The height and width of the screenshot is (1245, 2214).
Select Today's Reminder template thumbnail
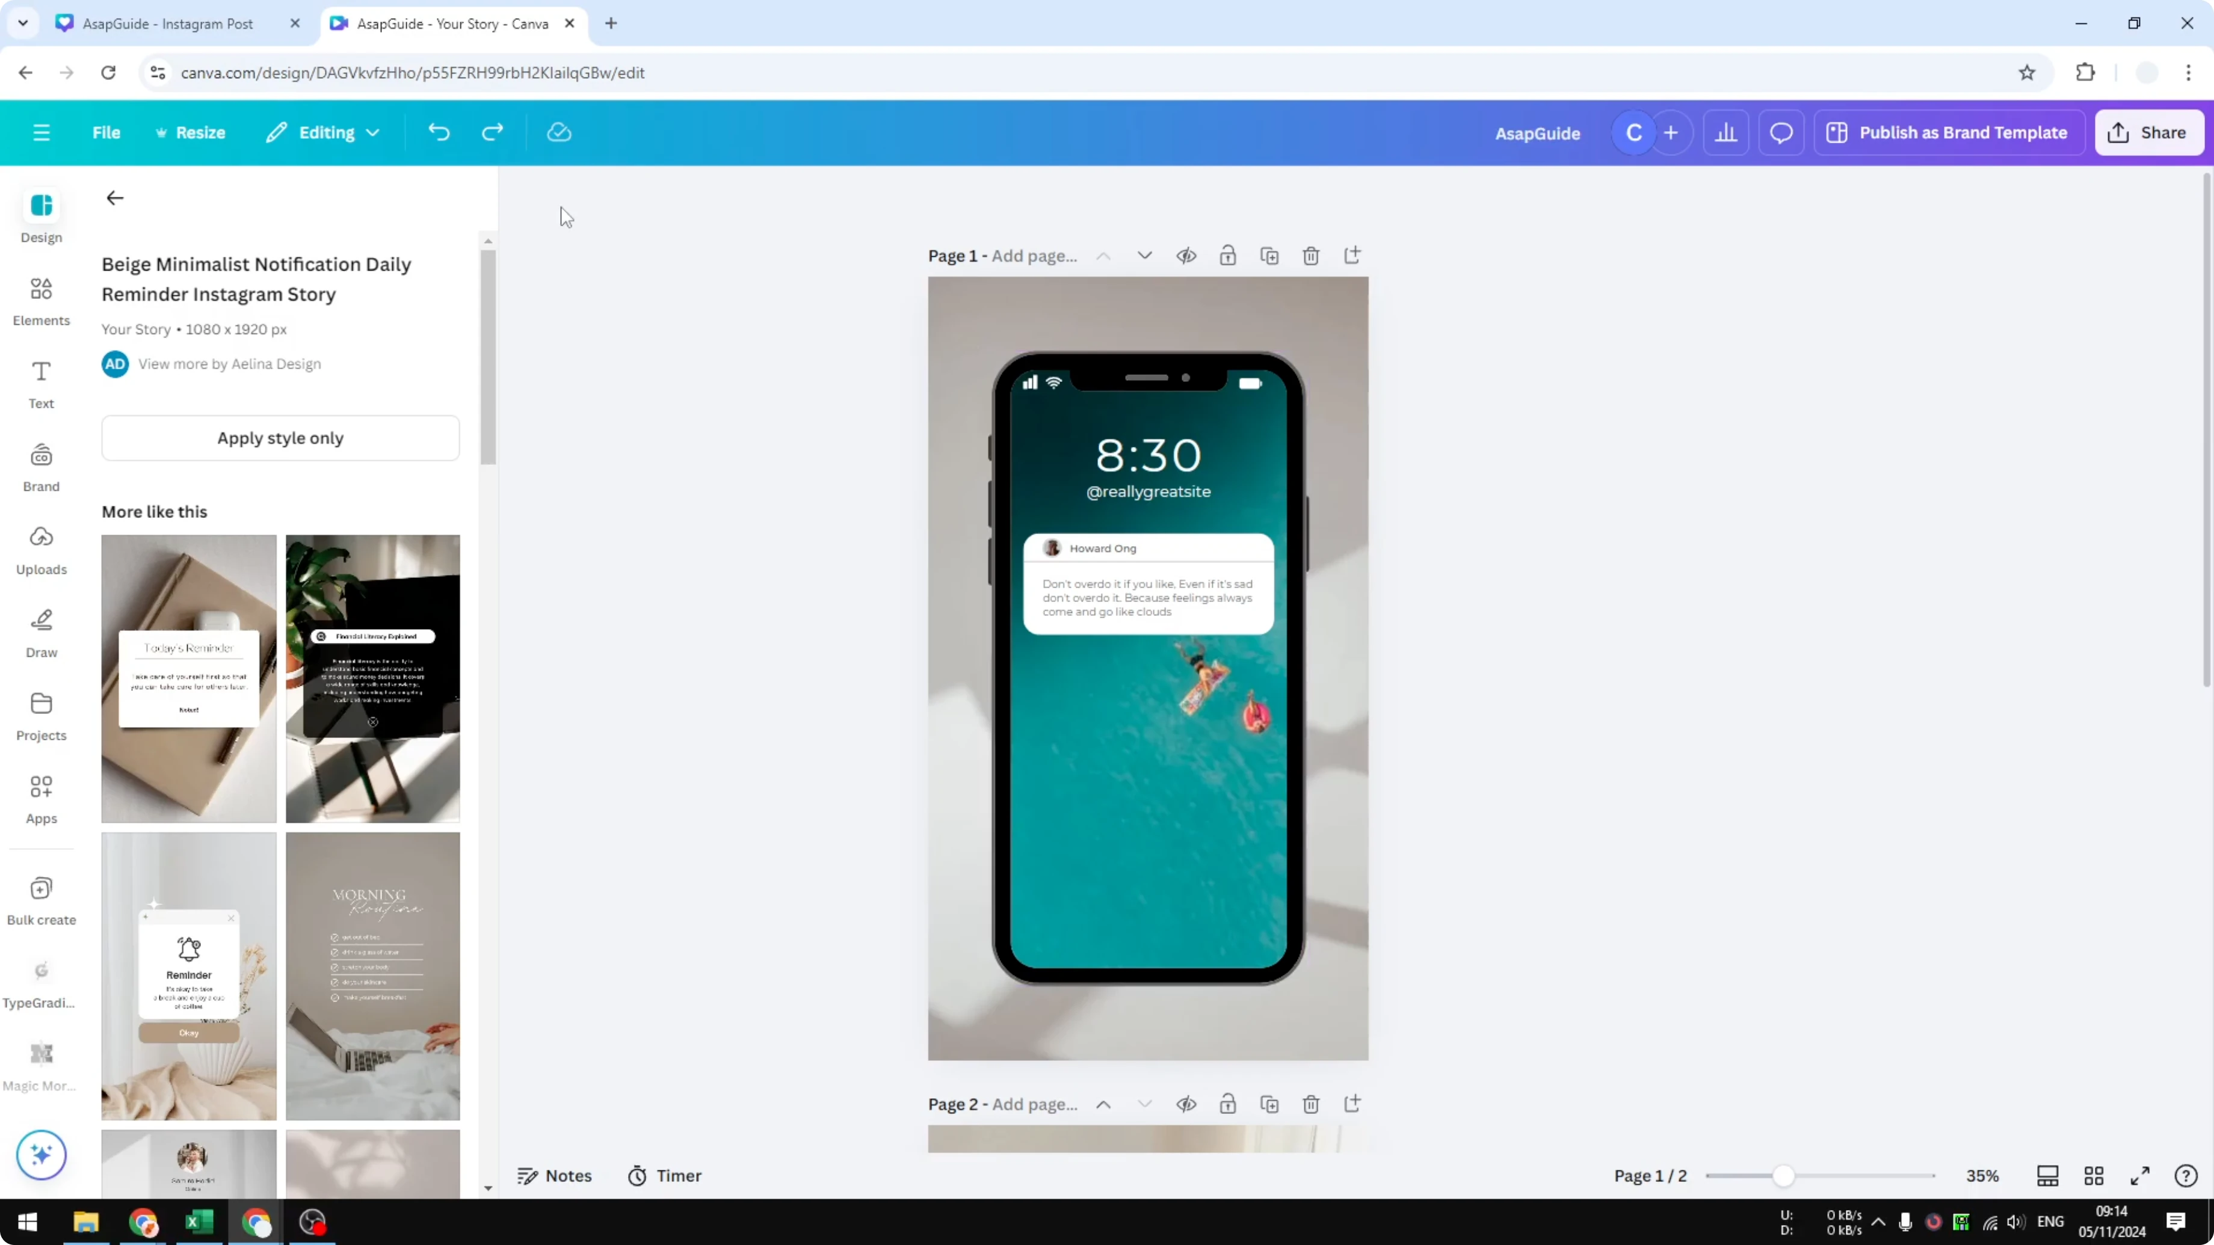(x=189, y=679)
